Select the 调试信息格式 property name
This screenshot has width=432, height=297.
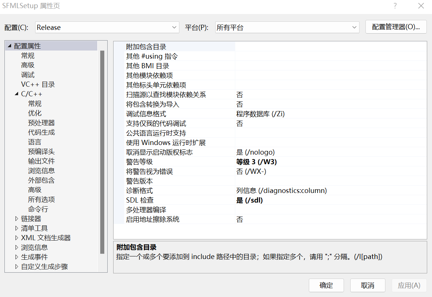pos(146,114)
